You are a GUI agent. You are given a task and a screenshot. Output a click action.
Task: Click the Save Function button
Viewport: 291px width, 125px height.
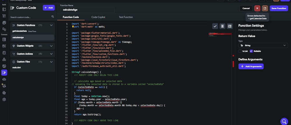279,8
